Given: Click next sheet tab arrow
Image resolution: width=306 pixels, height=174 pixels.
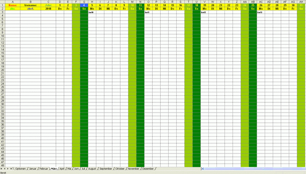Looking at the screenshot, I should 8,169.
